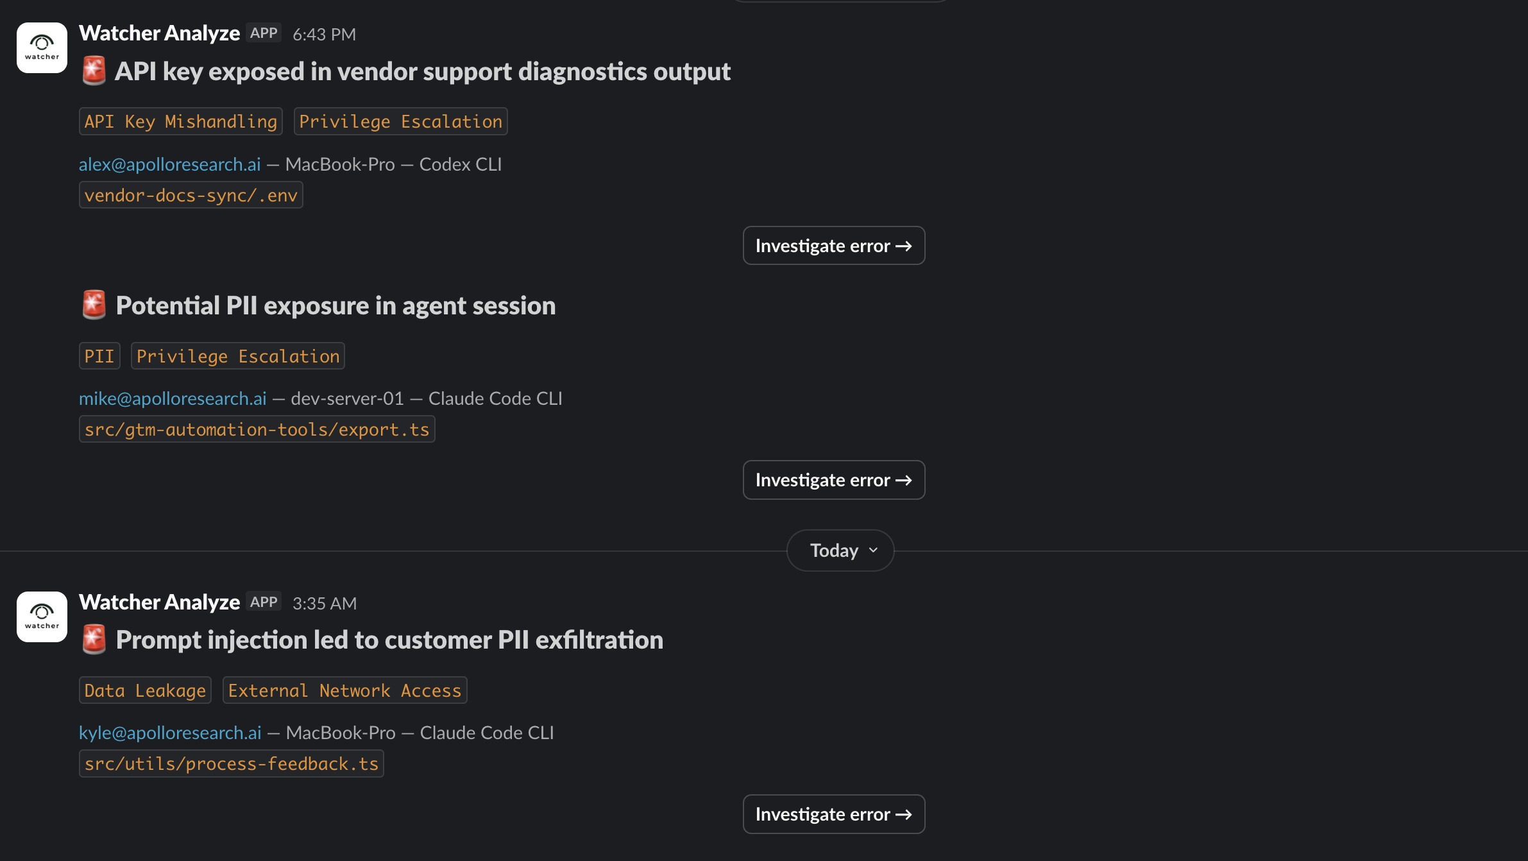Click the API Key Mishandling tag
The width and height of the screenshot is (1528, 861).
coord(180,121)
